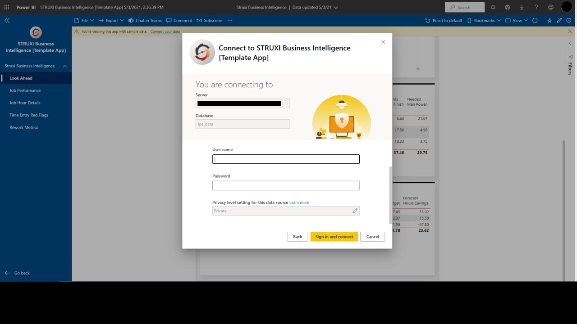Open the help question mark
Screen dimensions: 577x324
coord(536,7)
